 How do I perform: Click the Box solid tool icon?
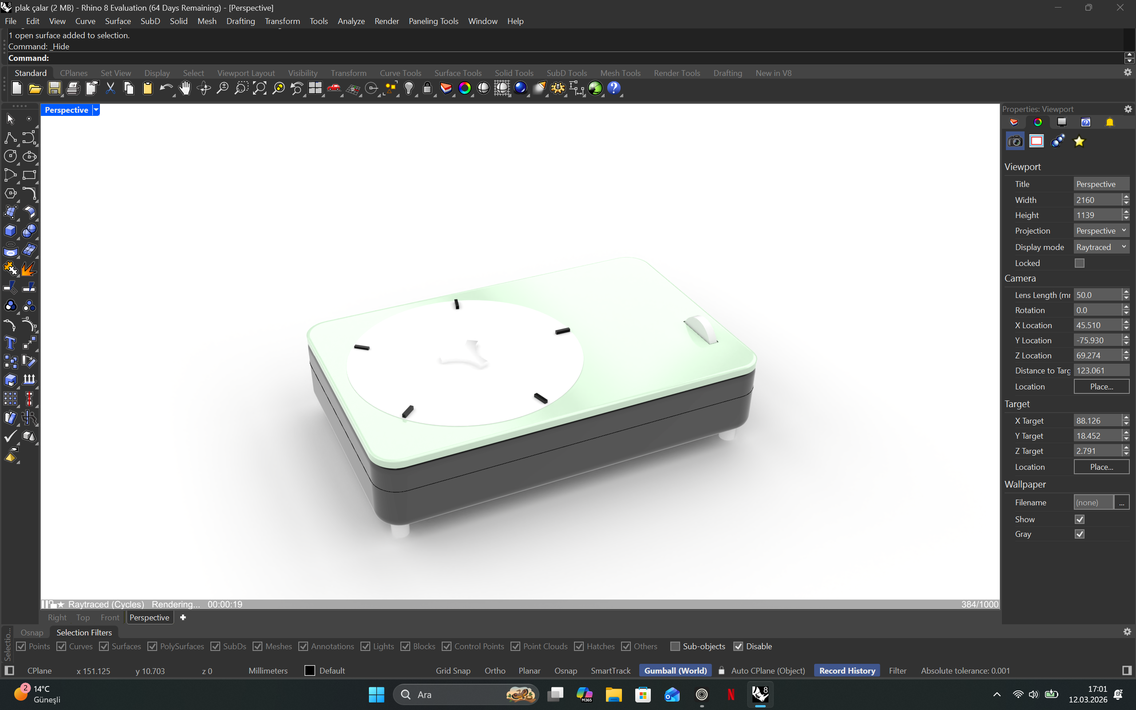point(10,231)
